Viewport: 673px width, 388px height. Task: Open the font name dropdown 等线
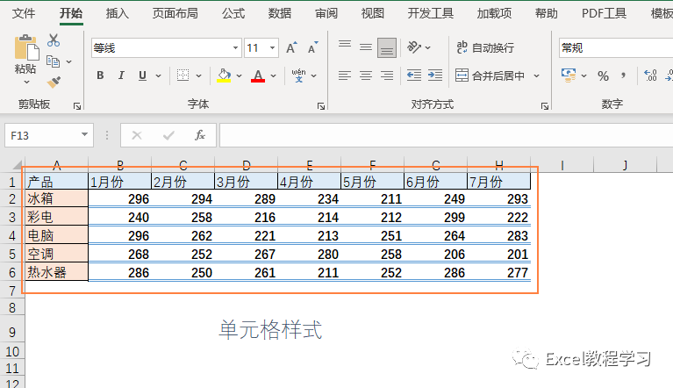click(x=235, y=47)
